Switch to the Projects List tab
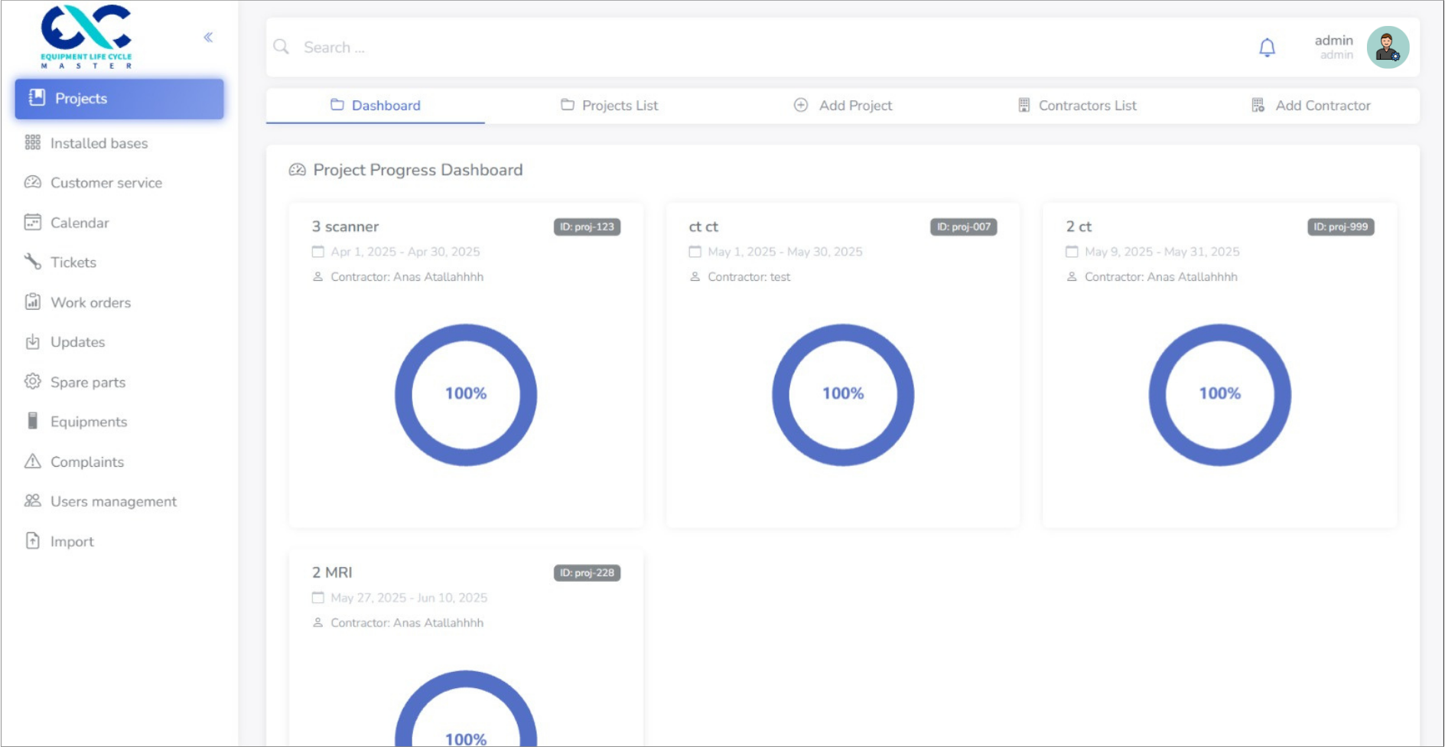 [x=609, y=106]
